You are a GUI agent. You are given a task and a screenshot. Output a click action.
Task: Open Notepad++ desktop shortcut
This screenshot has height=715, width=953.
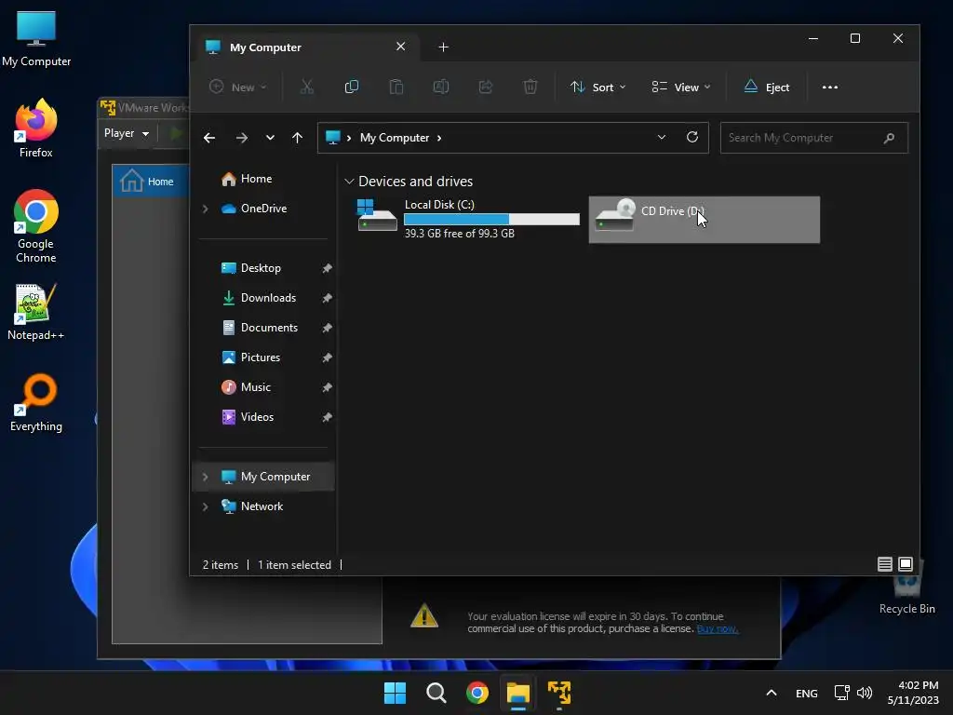coord(36,312)
